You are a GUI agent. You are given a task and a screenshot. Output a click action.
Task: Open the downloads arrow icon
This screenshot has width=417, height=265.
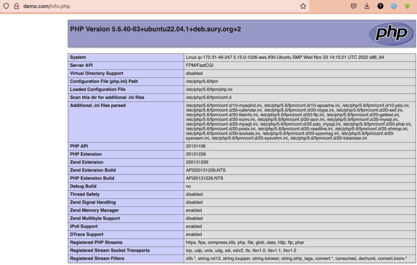(367, 6)
